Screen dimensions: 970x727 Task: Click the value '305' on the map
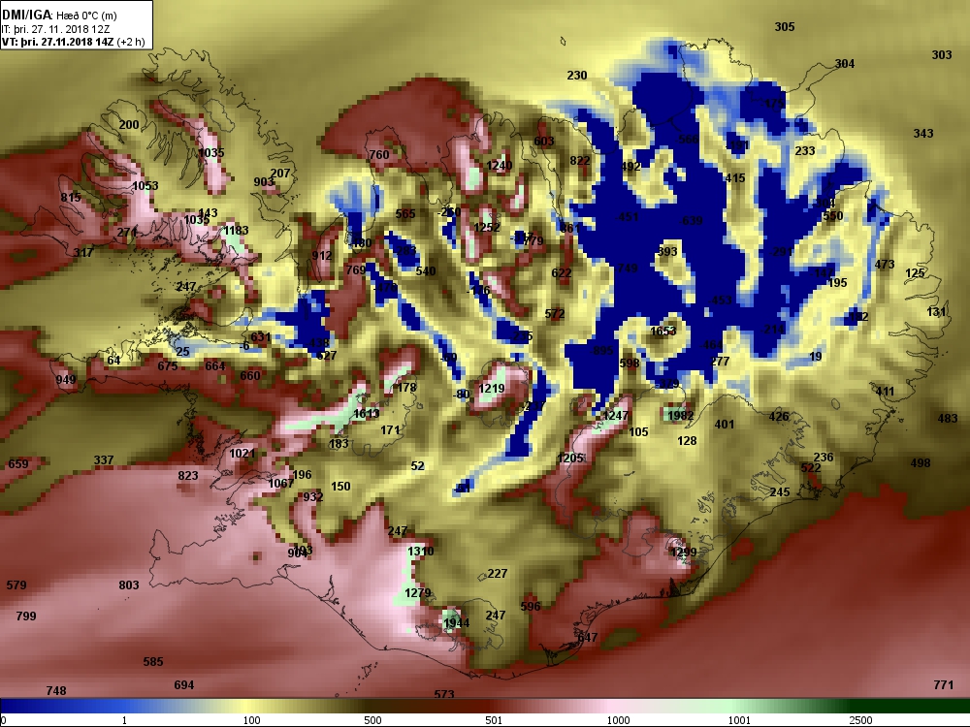pos(785,26)
